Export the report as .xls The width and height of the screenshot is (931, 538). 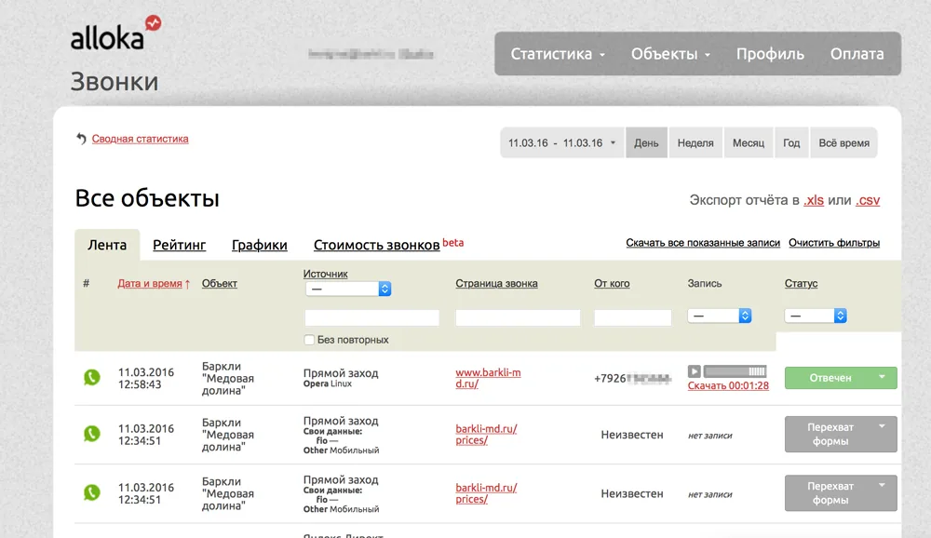click(x=814, y=200)
